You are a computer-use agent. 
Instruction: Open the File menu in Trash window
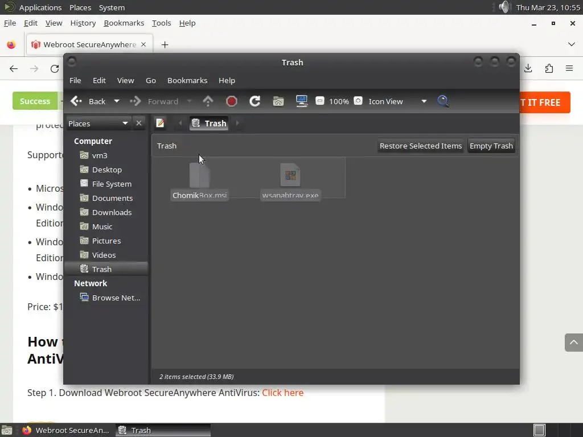pos(75,80)
